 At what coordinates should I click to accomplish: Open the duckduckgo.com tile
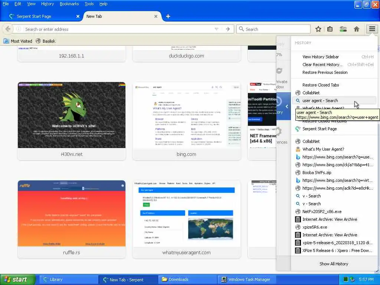click(x=186, y=54)
